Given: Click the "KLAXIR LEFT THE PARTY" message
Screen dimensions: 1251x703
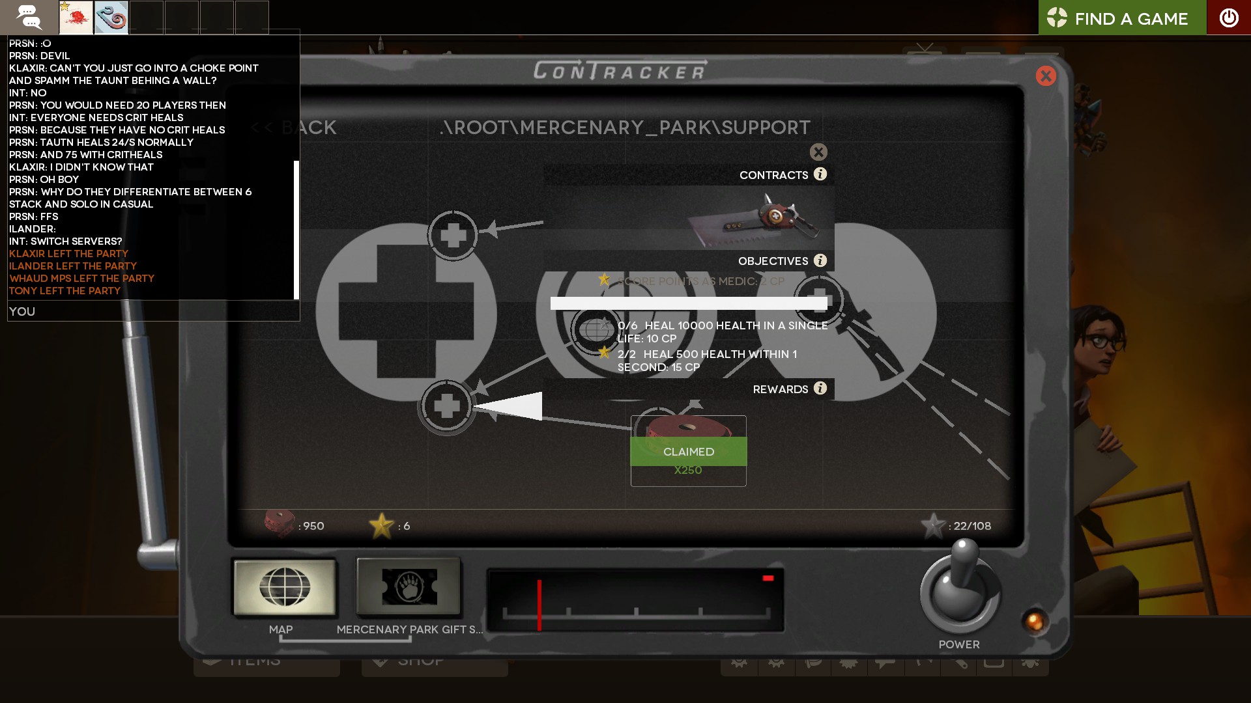Looking at the screenshot, I should pyautogui.click(x=68, y=254).
